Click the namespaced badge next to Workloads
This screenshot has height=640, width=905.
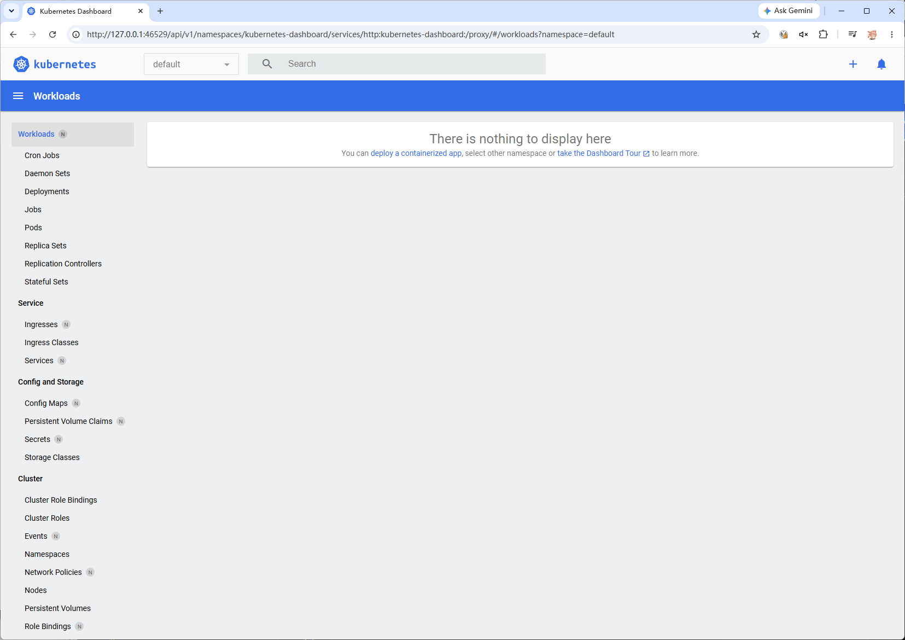pyautogui.click(x=63, y=134)
